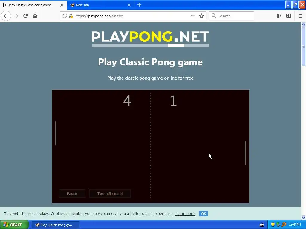Turn off sound in the game
Image resolution: width=306 pixels, height=229 pixels.
(x=110, y=194)
